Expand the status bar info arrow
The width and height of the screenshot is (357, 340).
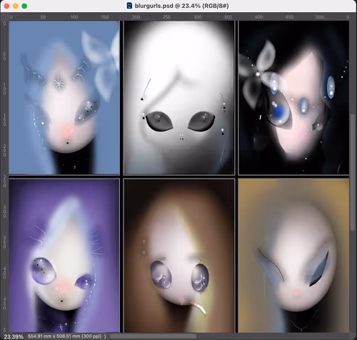pos(105,336)
